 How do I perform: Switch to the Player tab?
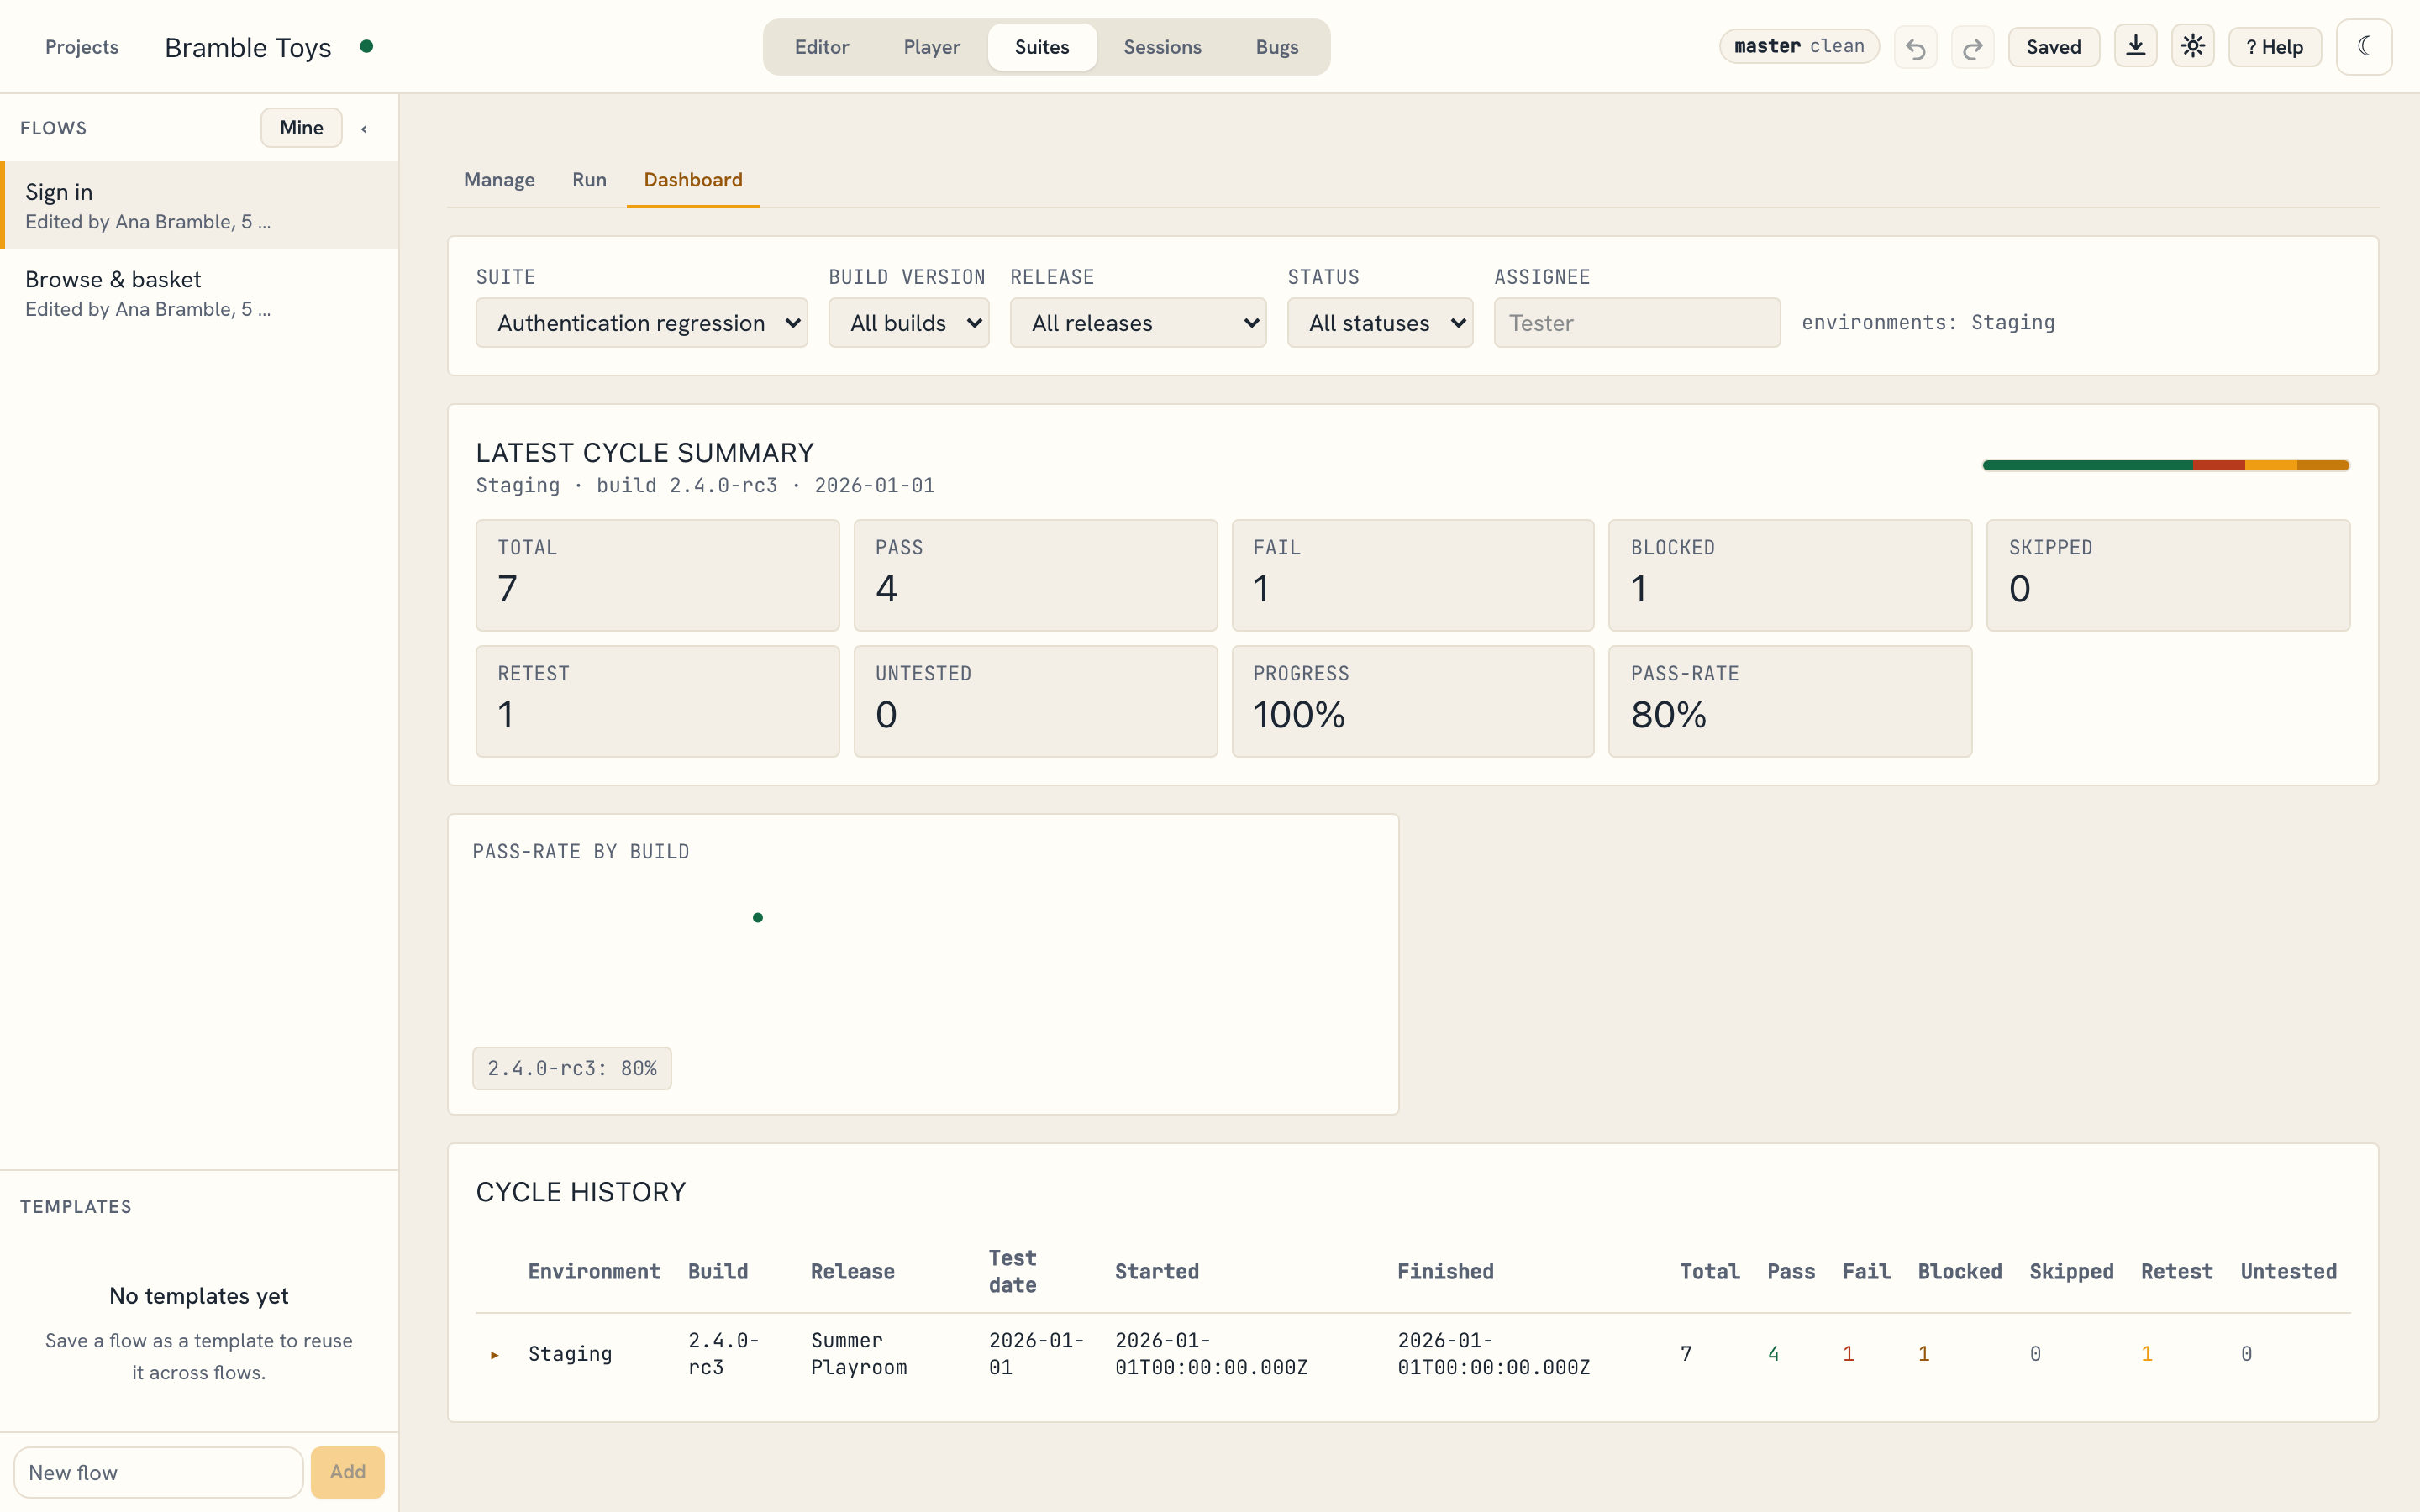point(931,47)
